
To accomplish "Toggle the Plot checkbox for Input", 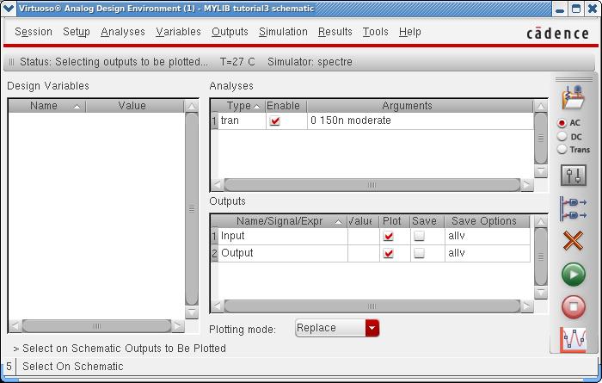I will point(388,236).
